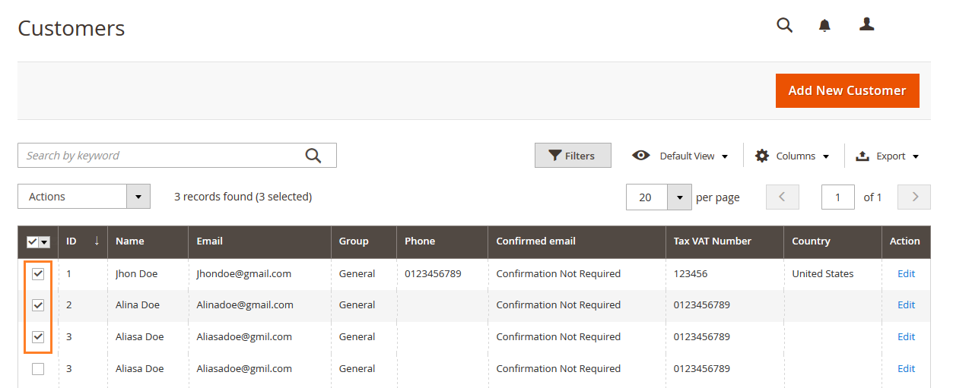The width and height of the screenshot is (953, 388).
Task: Click the United States country cell
Action: click(822, 273)
